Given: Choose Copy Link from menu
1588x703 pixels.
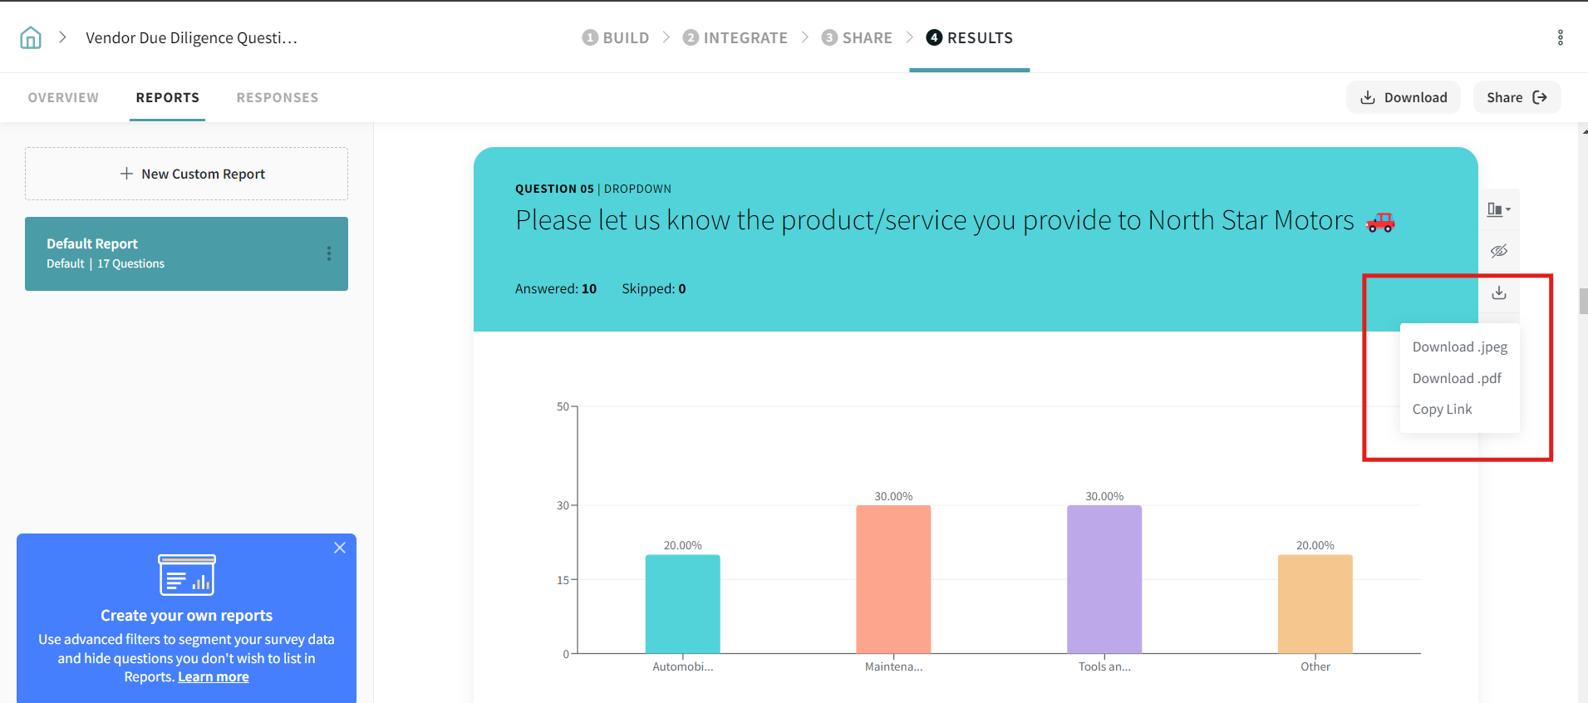Looking at the screenshot, I should [x=1442, y=409].
